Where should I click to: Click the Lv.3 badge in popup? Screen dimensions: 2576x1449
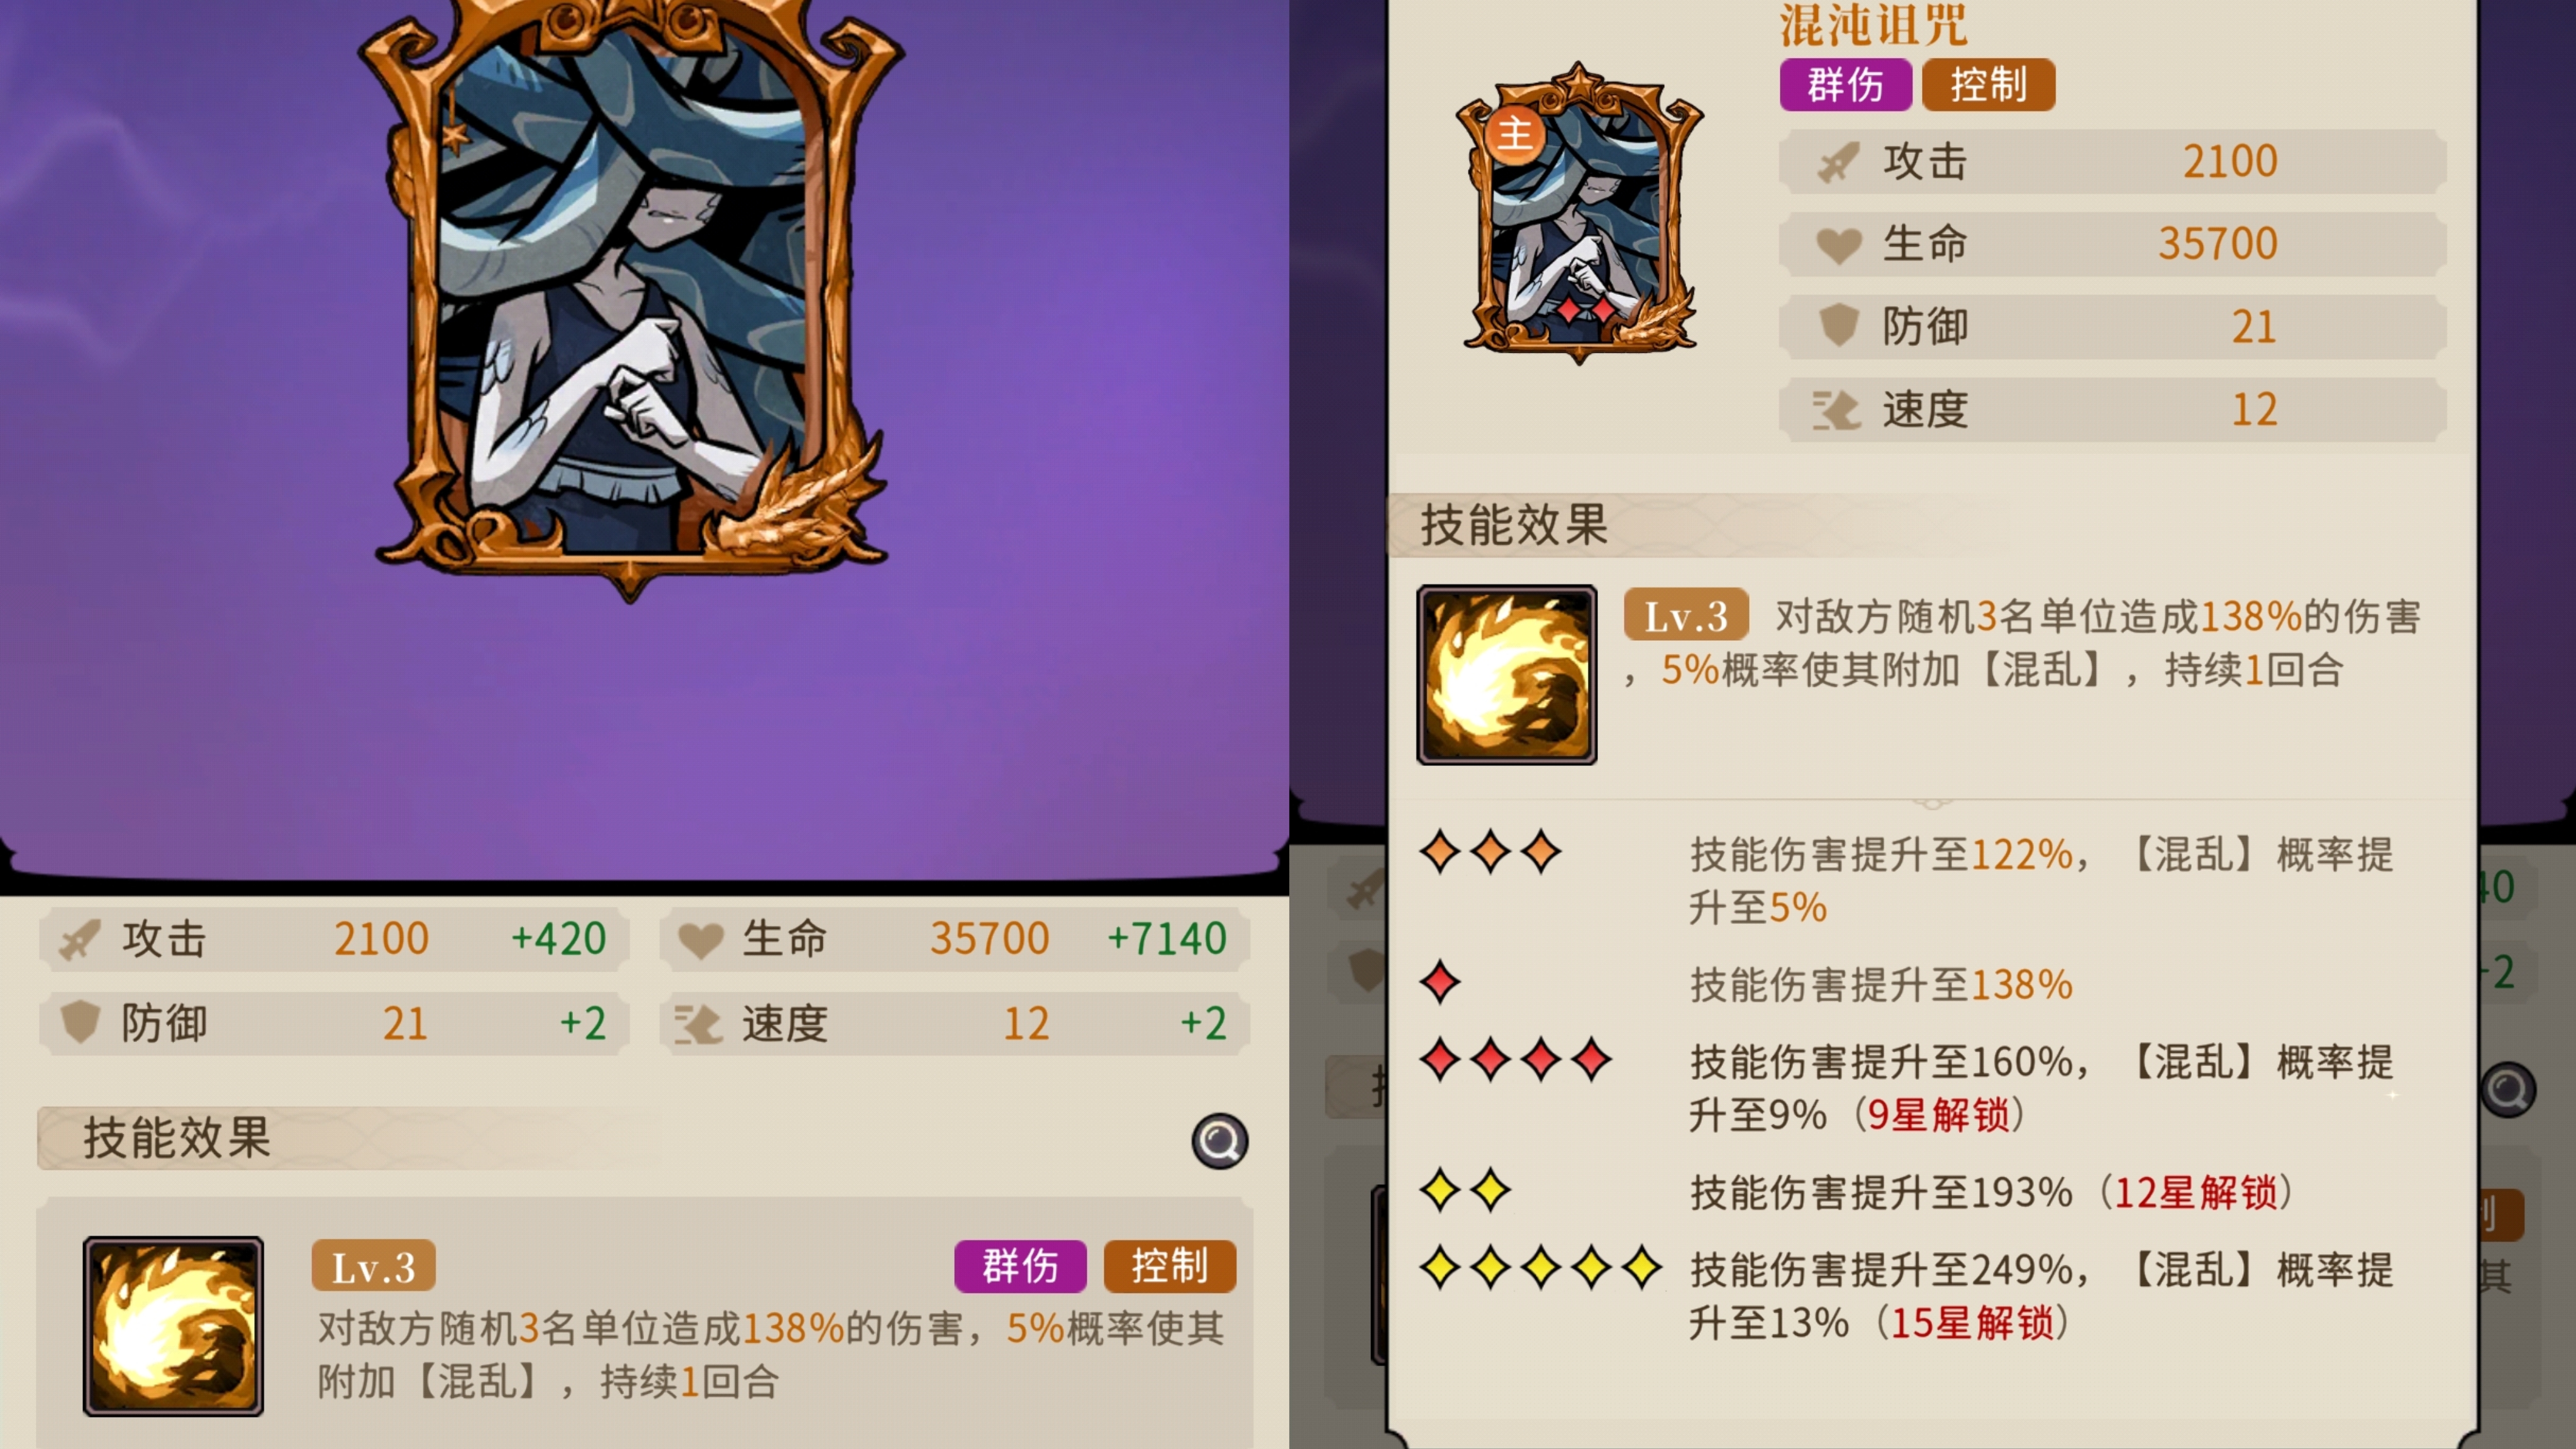point(1686,615)
